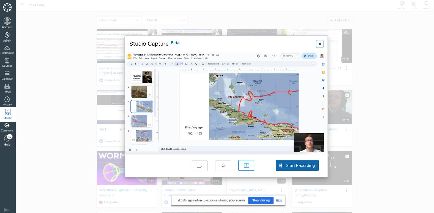Collapse the Slides toolbar with the chevron
This screenshot has width=434, height=213.
[x=313, y=64]
